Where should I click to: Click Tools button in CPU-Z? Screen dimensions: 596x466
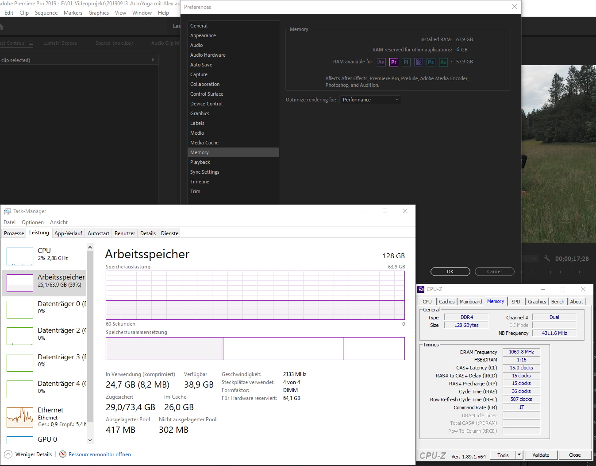503,455
